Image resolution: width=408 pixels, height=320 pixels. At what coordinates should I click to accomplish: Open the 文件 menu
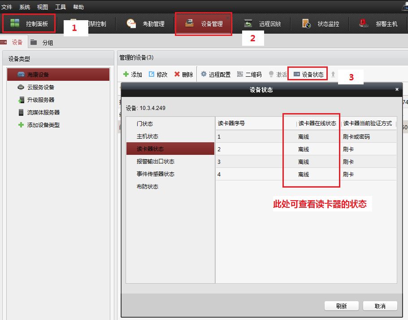coord(6,7)
